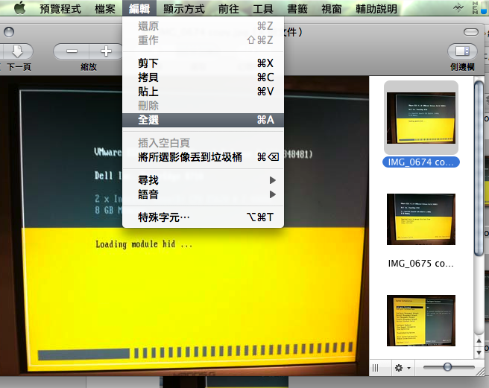489x388 pixels.
Task: Click the MEM memory meter in menu bar
Action: coord(479,7)
